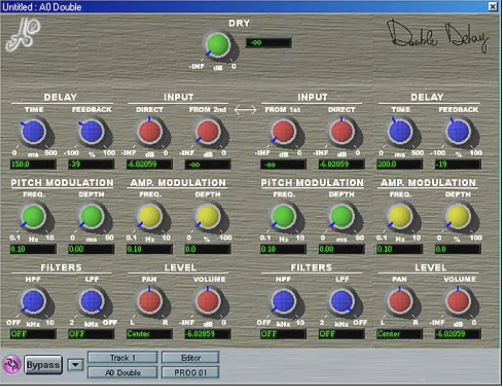
Task: Click the right HPF field showing OFF
Action: tap(283, 334)
